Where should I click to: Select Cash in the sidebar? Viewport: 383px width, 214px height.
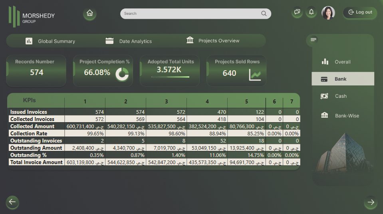pos(343,96)
